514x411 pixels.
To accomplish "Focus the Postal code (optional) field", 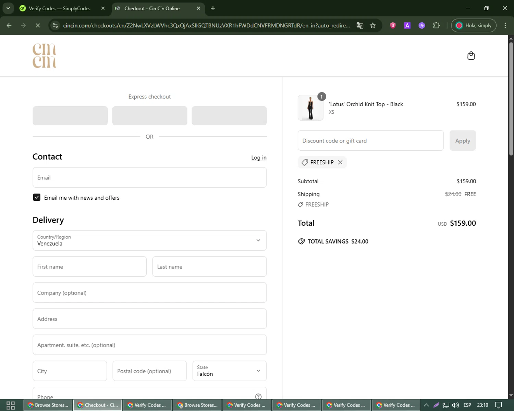I will pos(150,371).
